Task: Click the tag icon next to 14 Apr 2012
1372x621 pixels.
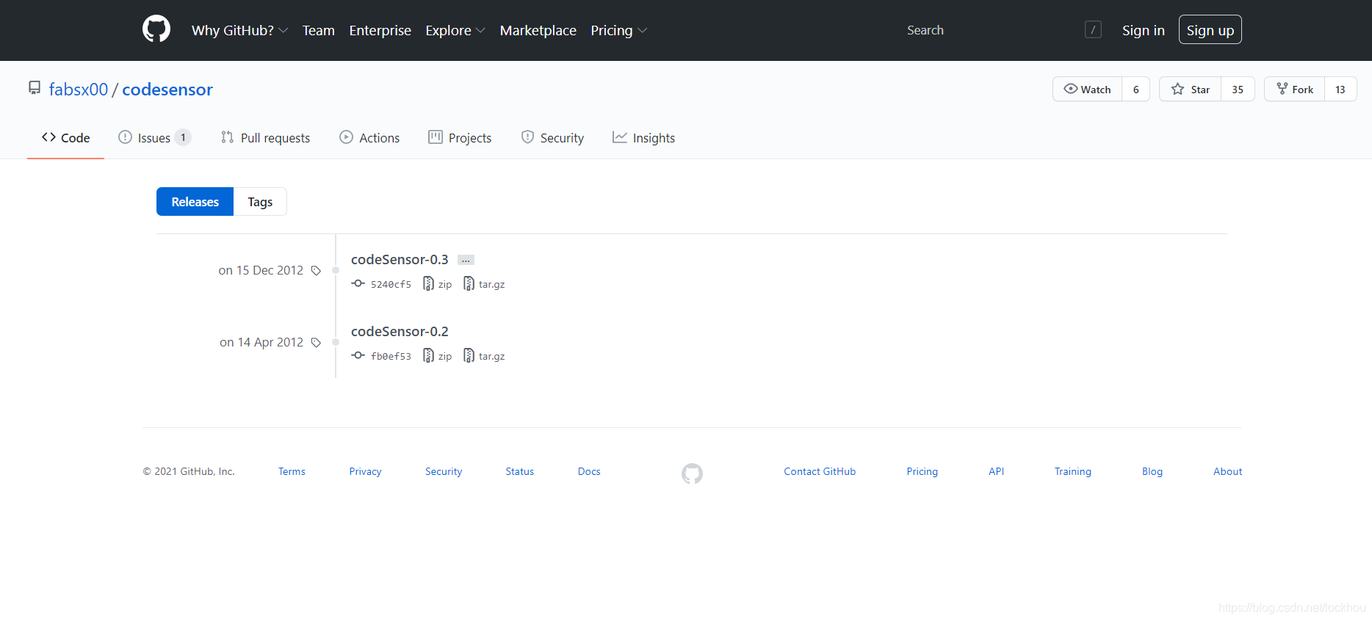Action: pos(316,342)
